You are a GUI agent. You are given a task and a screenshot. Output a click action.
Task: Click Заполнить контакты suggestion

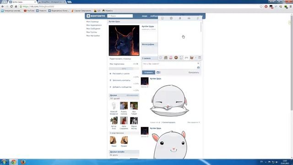coord(121,80)
